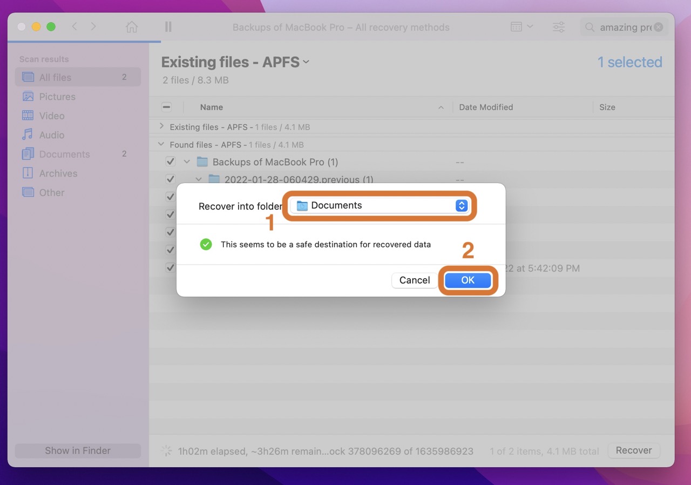This screenshot has height=485, width=691.
Task: Click the Home icon in the toolbar
Action: tap(132, 27)
